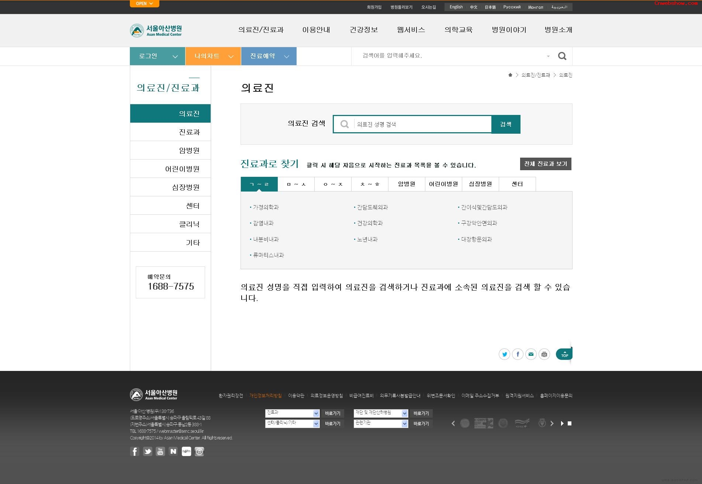Switch to the ㅊ ~ ㅎ department tab
702x484 pixels.
370,184
